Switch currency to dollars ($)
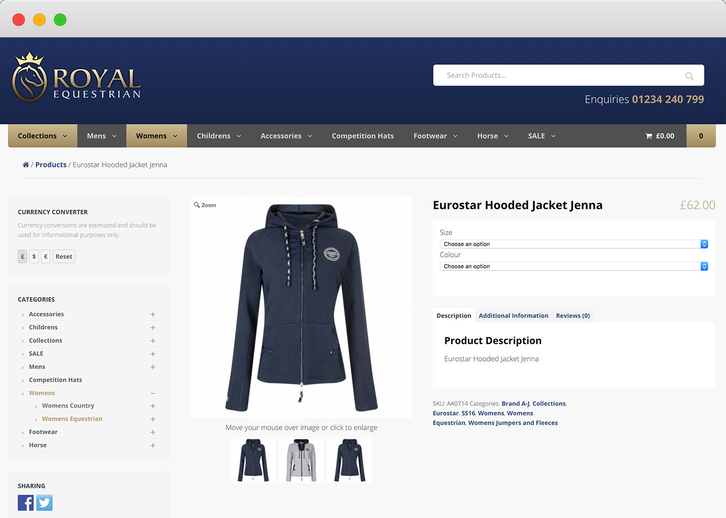726x518 pixels. coord(34,256)
